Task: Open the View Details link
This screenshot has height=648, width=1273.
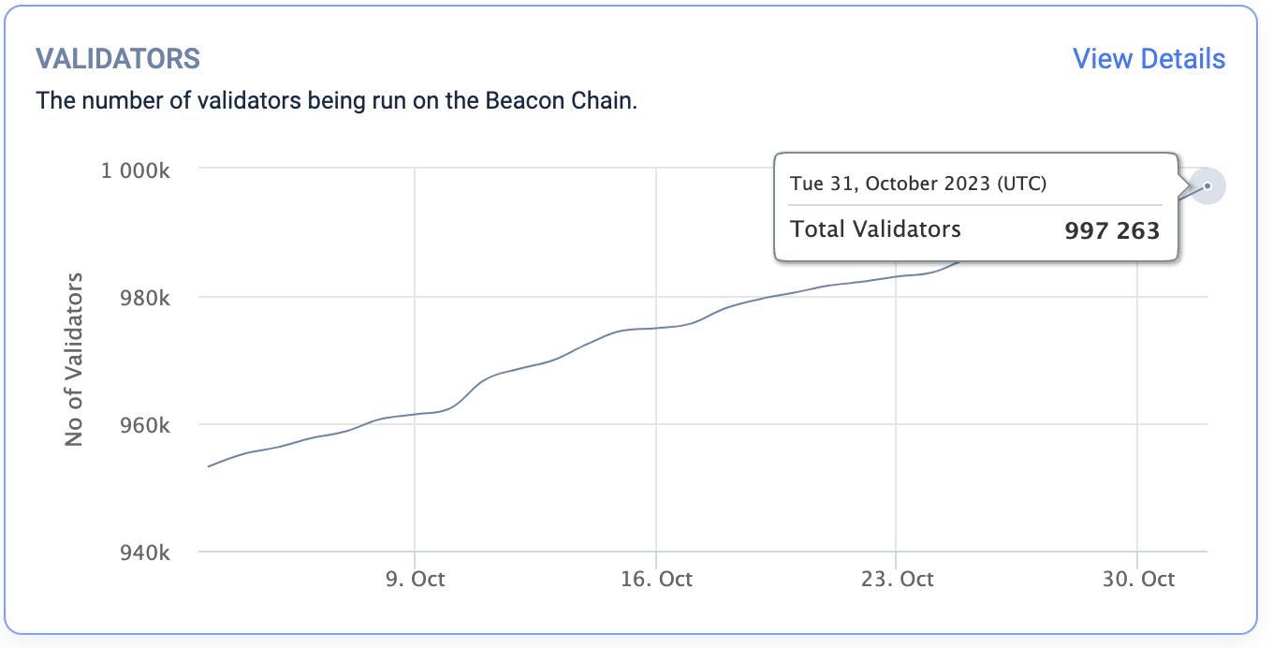Action: [1149, 59]
